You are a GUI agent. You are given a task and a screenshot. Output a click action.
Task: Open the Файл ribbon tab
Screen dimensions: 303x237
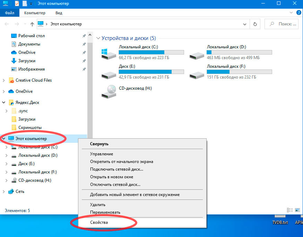click(10, 13)
